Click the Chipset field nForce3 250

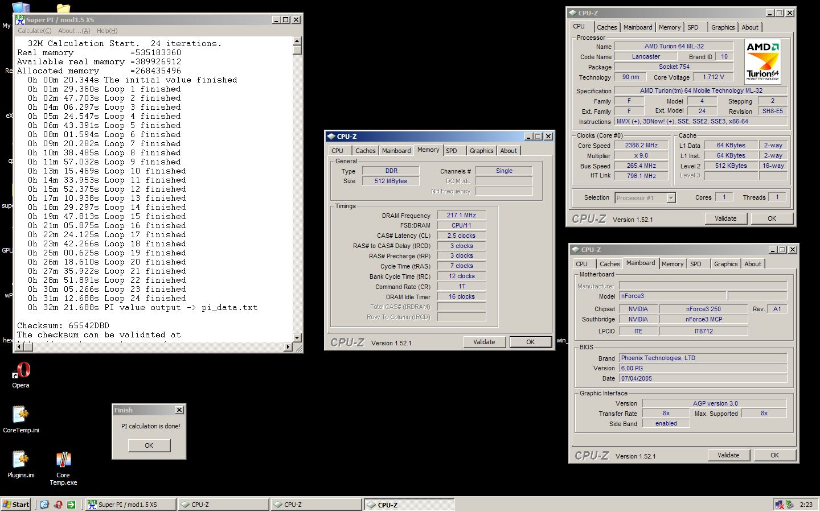point(703,309)
